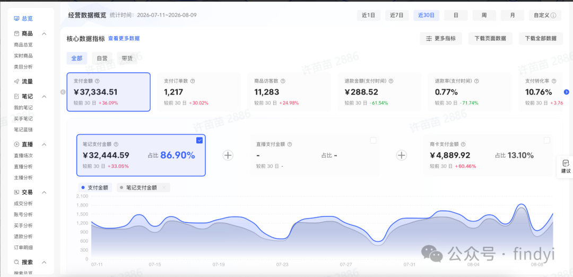
Task: Uncheck the 笔记支付金额 checkbox
Action: (199, 140)
